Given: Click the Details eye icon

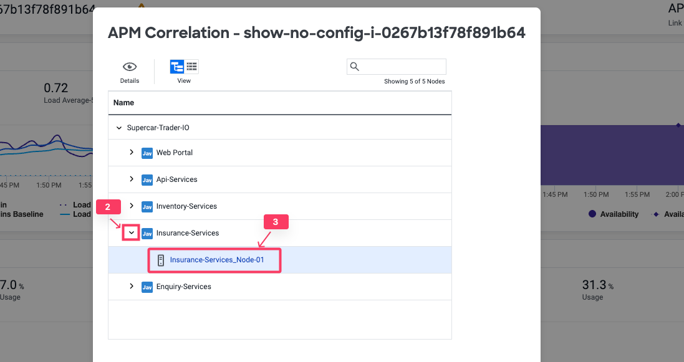Looking at the screenshot, I should (130, 67).
